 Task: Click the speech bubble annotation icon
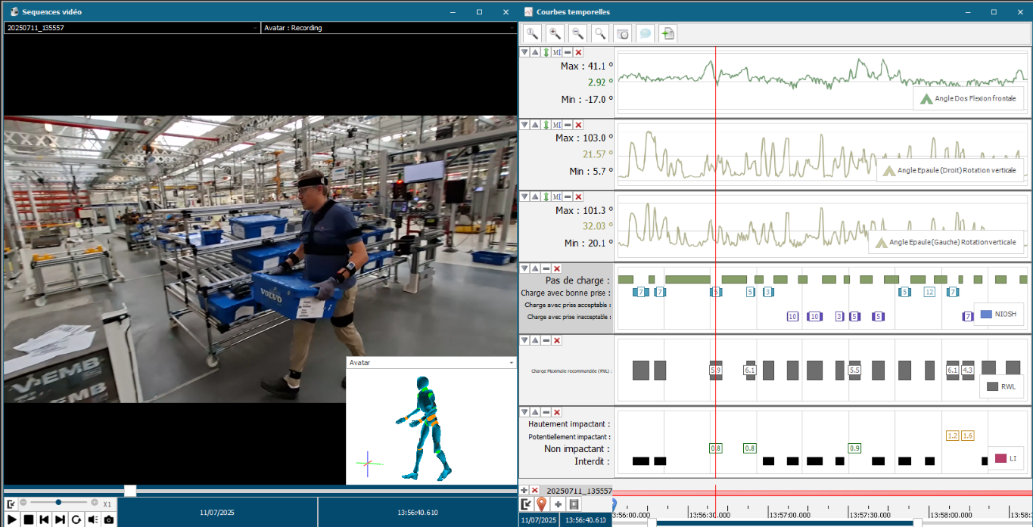coord(645,33)
